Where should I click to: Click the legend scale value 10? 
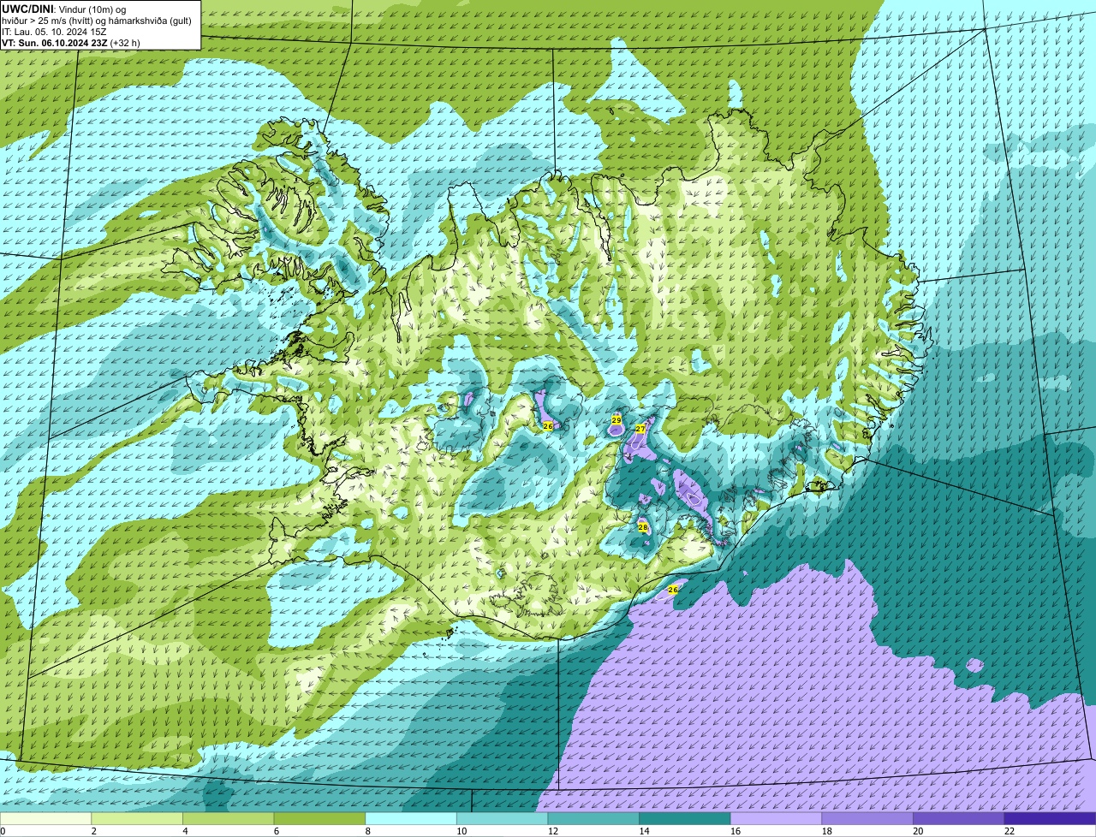tap(462, 831)
